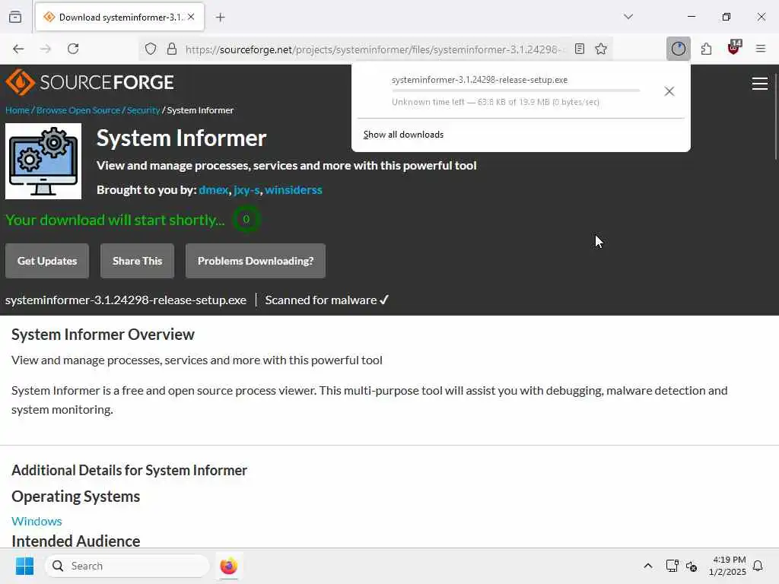Open Firefox from the taskbar
The image size is (779, 584).
coord(228,566)
